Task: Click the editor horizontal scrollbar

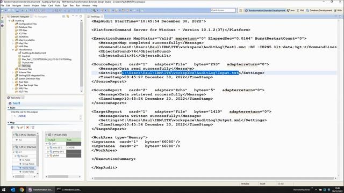Action: click(x=214, y=179)
